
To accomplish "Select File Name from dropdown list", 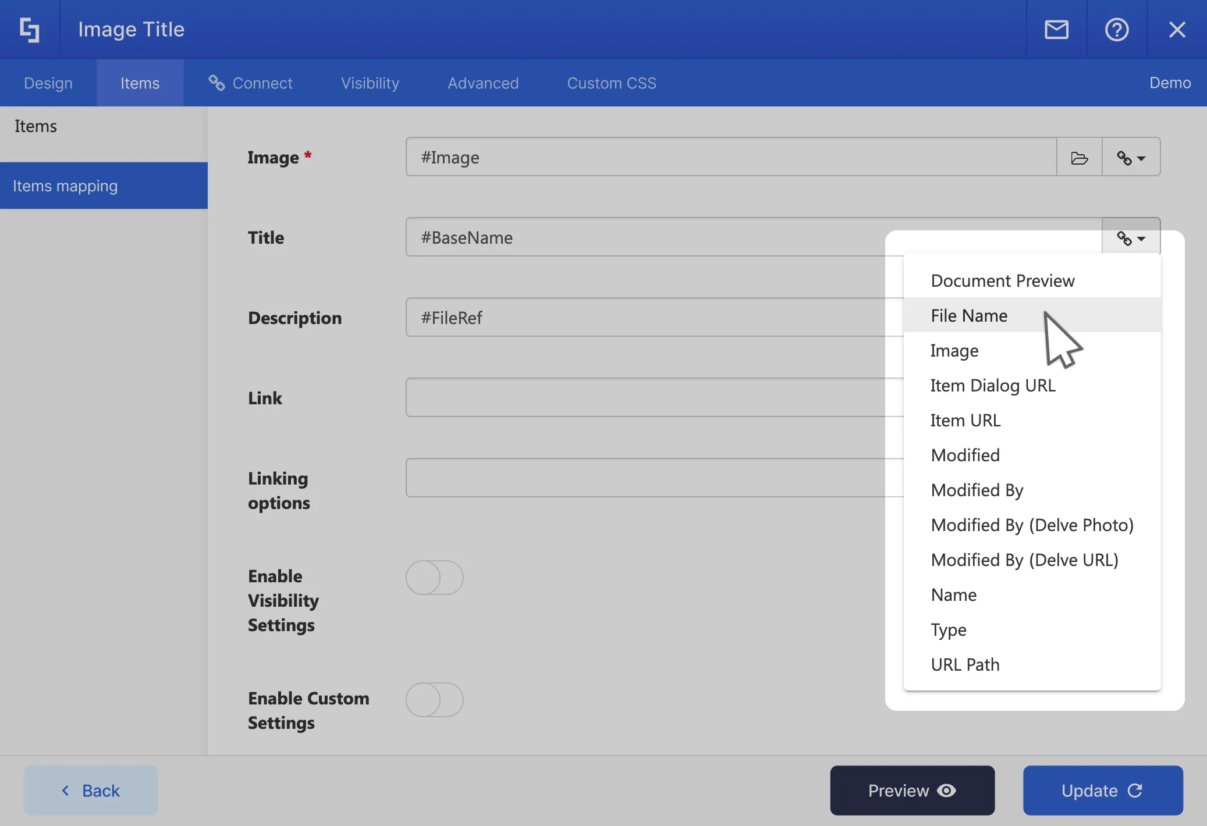I will pyautogui.click(x=969, y=315).
